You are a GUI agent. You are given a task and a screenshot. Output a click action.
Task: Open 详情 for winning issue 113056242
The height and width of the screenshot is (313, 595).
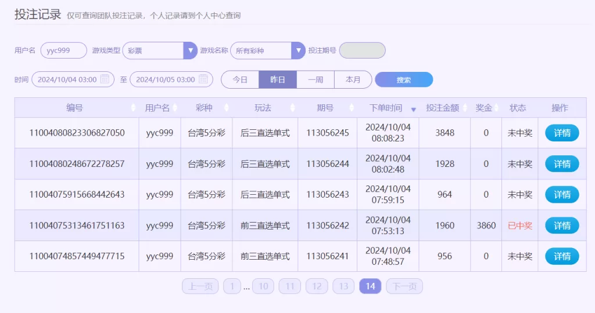pyautogui.click(x=562, y=225)
